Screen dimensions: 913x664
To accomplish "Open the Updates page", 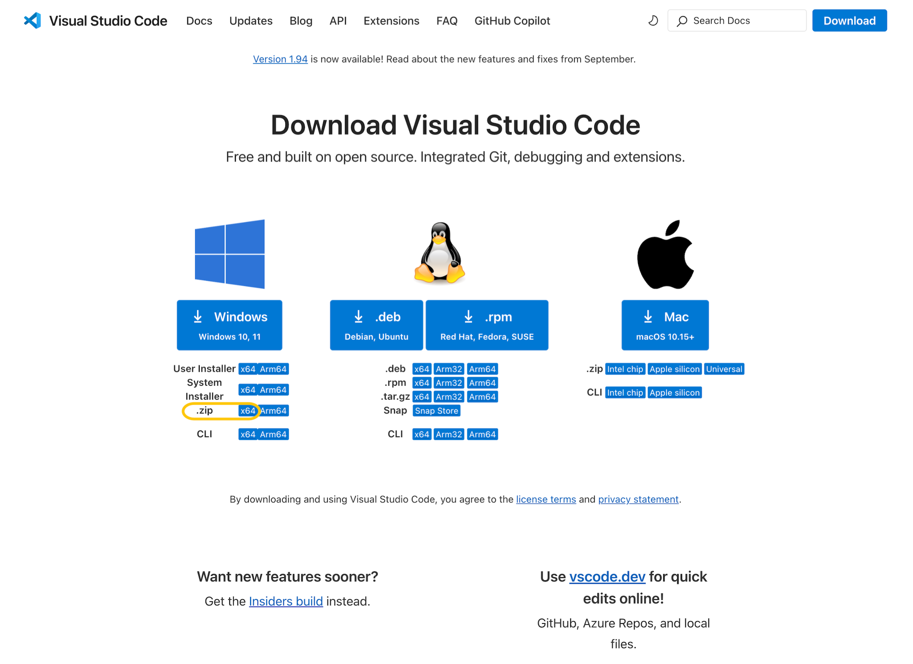I will (251, 20).
